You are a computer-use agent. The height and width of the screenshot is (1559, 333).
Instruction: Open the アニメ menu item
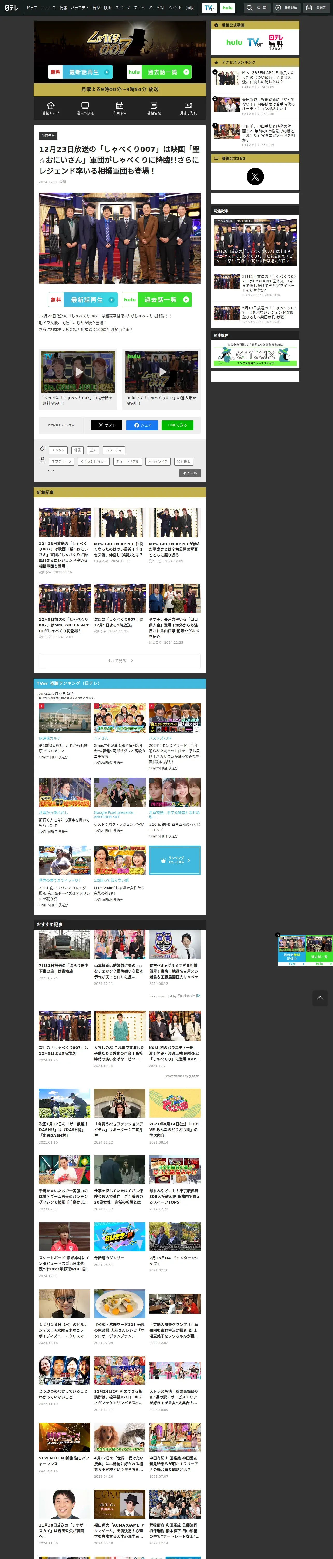click(140, 8)
